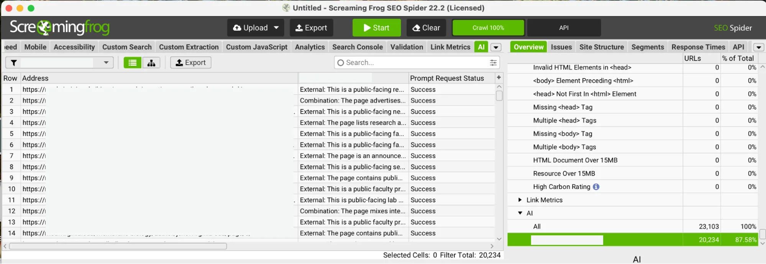Screen dimensions: 766x264
Task: Click the URLs column header
Action: (x=701, y=58)
